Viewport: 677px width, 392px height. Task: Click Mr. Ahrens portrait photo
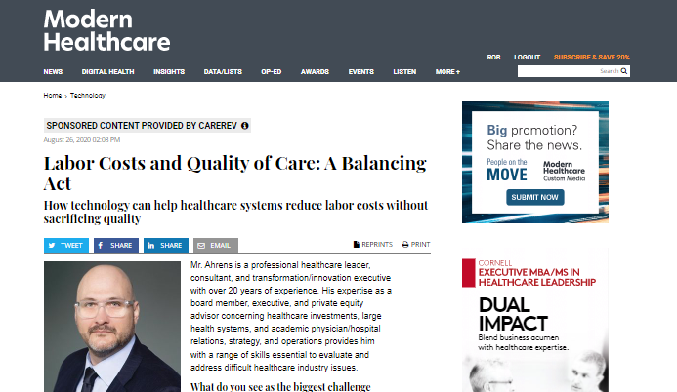tap(112, 327)
